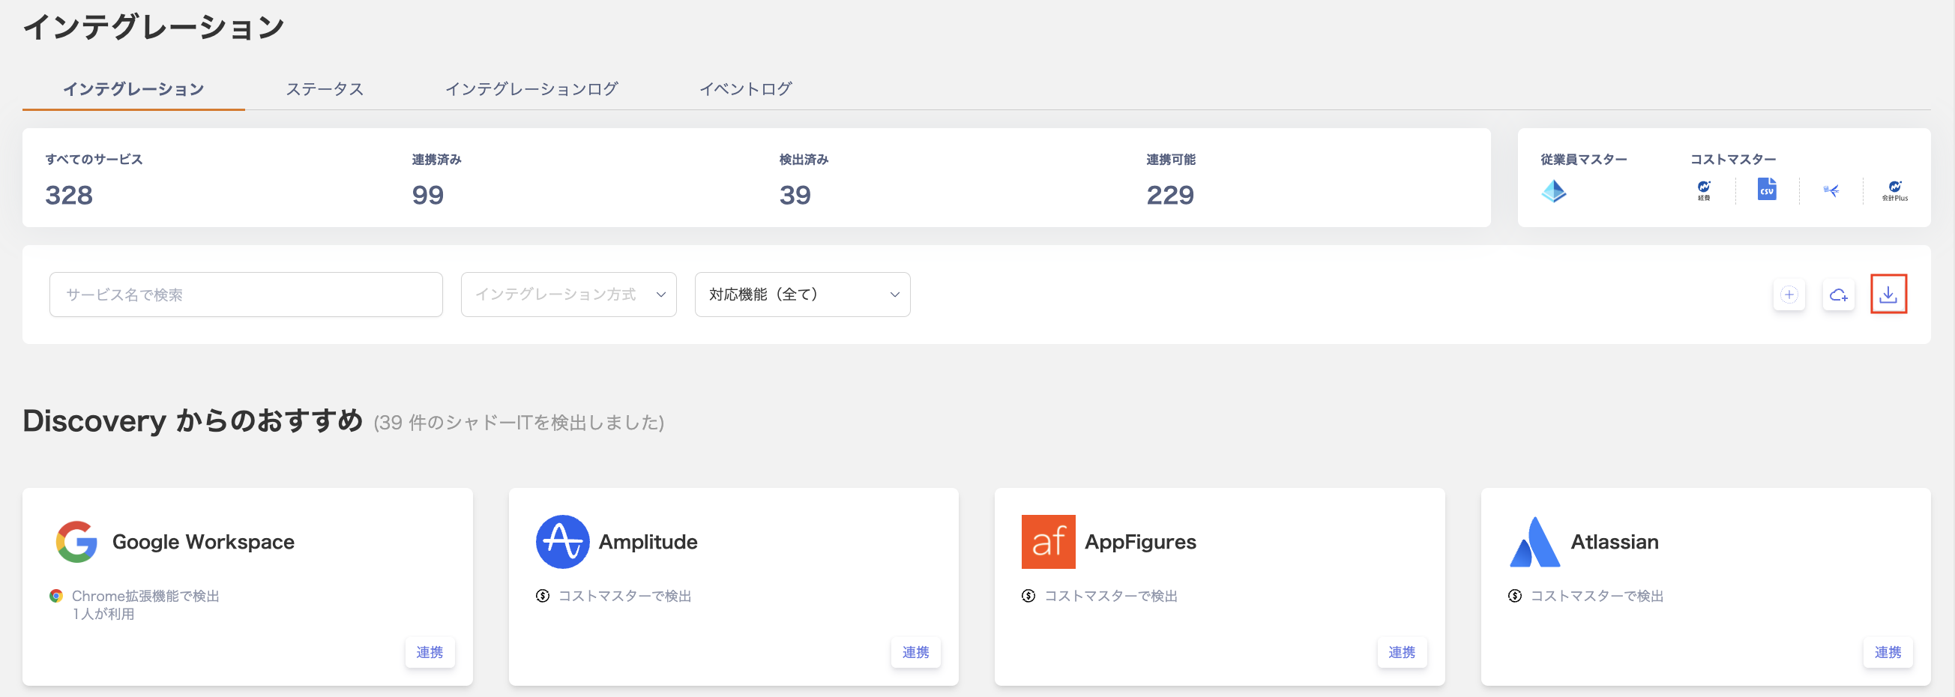Click 連携 button on Amplitude card
Viewport: 1955px width, 697px height.
coord(915,652)
